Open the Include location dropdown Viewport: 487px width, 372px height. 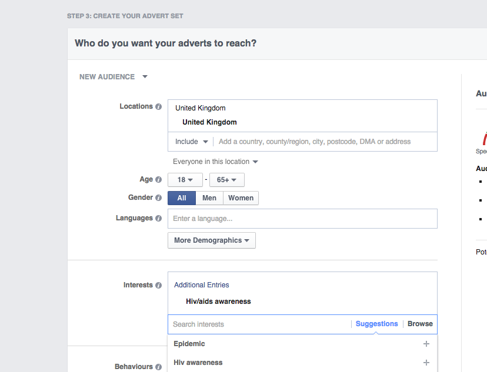coord(191,142)
